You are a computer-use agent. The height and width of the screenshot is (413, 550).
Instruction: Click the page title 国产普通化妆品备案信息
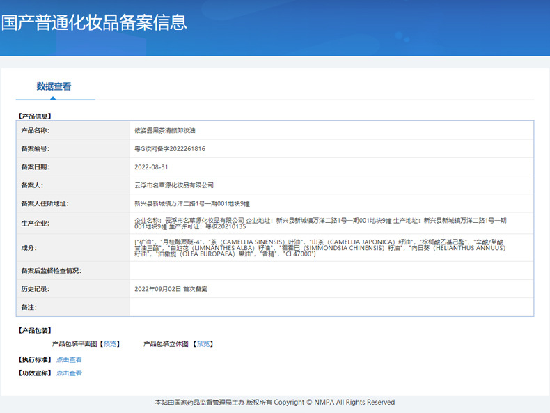coord(94,22)
